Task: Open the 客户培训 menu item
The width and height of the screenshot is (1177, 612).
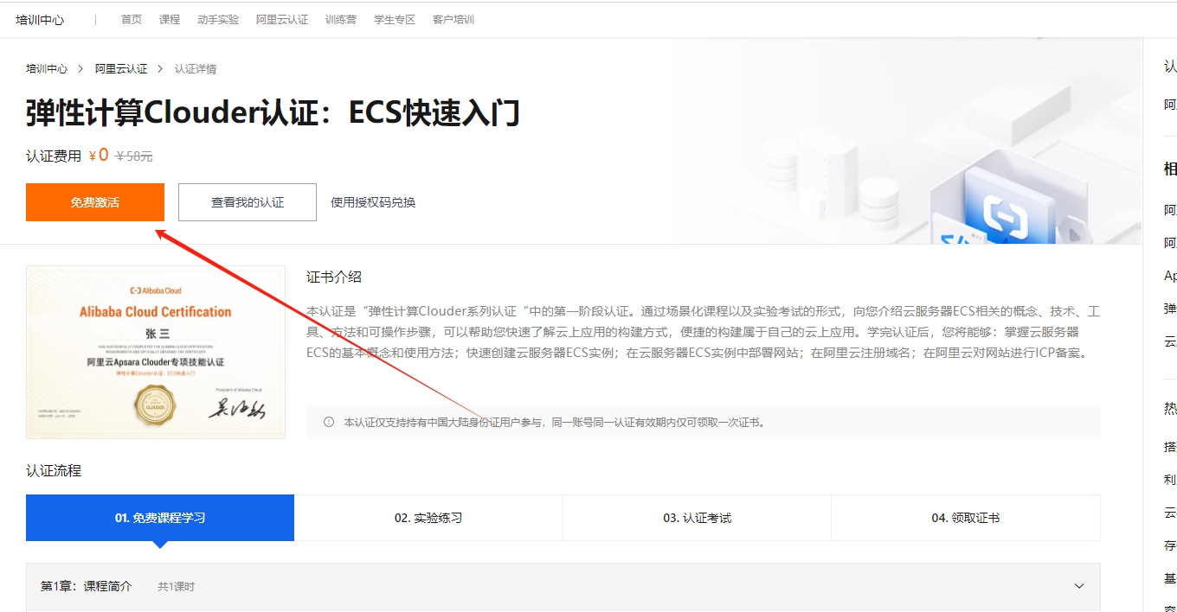Action: pos(453,18)
